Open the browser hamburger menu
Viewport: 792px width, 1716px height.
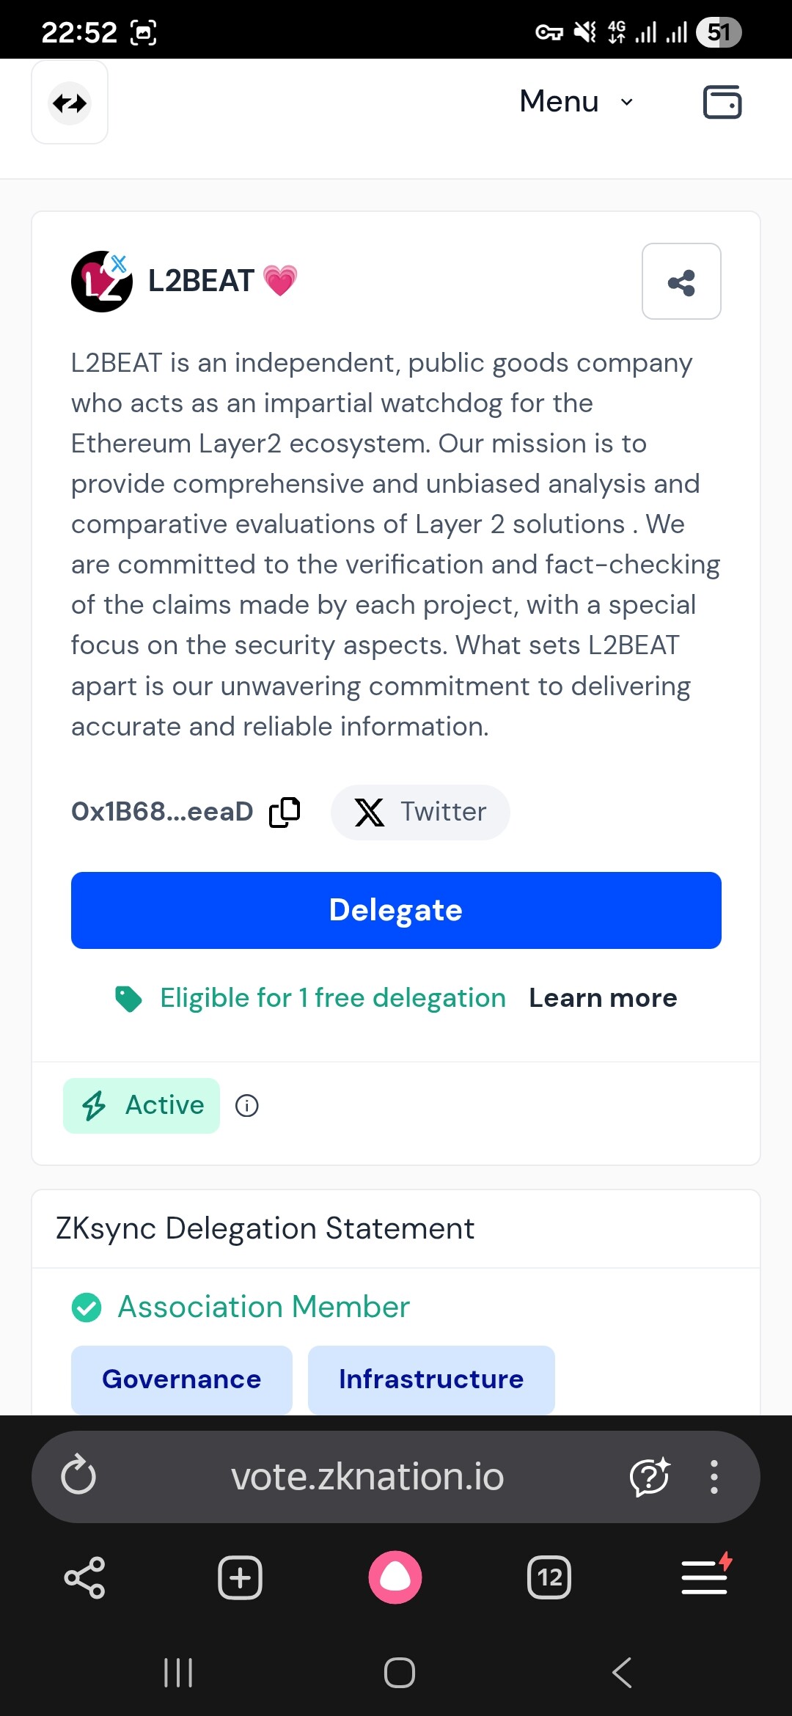pyautogui.click(x=705, y=1577)
